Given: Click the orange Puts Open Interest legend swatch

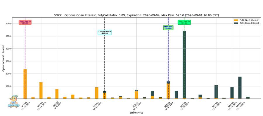Looking at the screenshot, I should coord(236,20).
